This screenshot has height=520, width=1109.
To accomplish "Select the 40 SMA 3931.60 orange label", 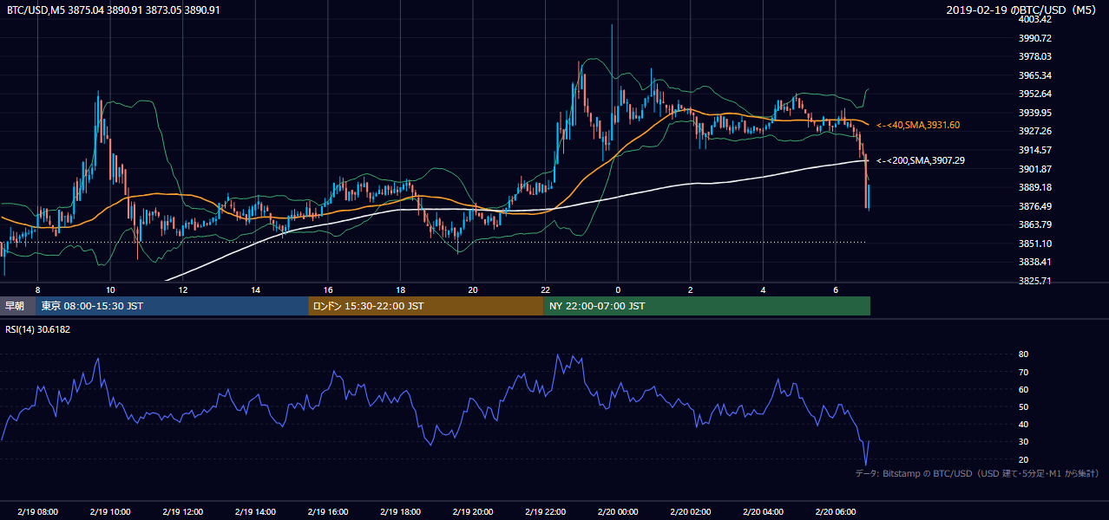I will tap(917, 126).
